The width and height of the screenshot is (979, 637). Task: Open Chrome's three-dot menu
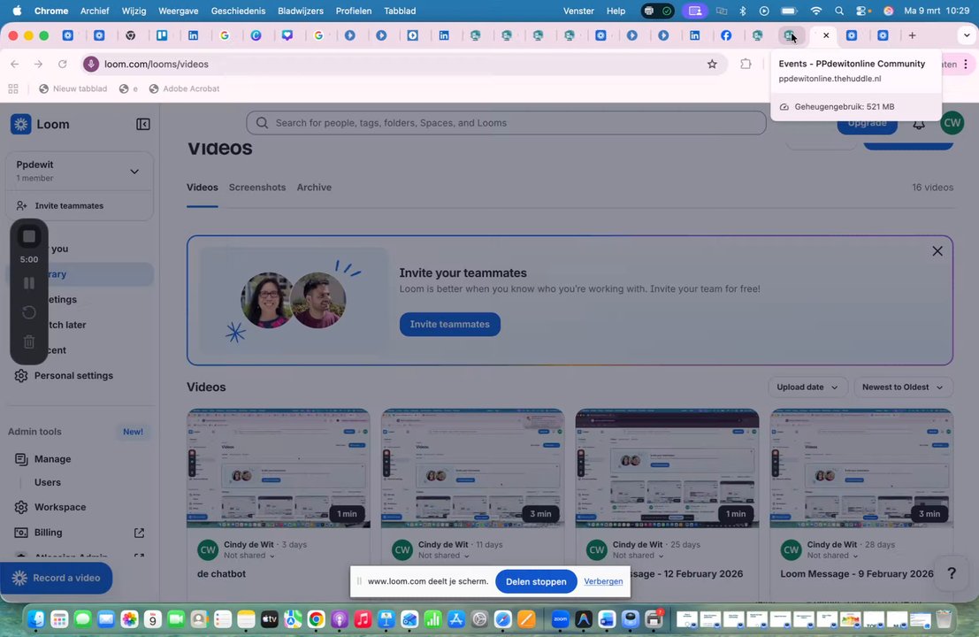tap(965, 64)
